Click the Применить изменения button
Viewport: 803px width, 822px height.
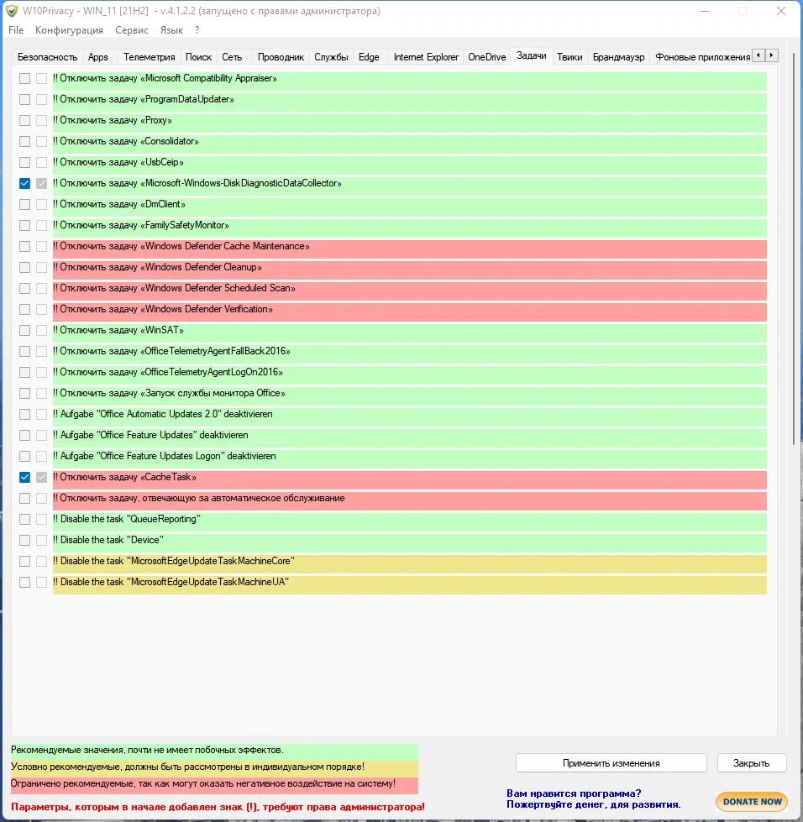pyautogui.click(x=611, y=763)
